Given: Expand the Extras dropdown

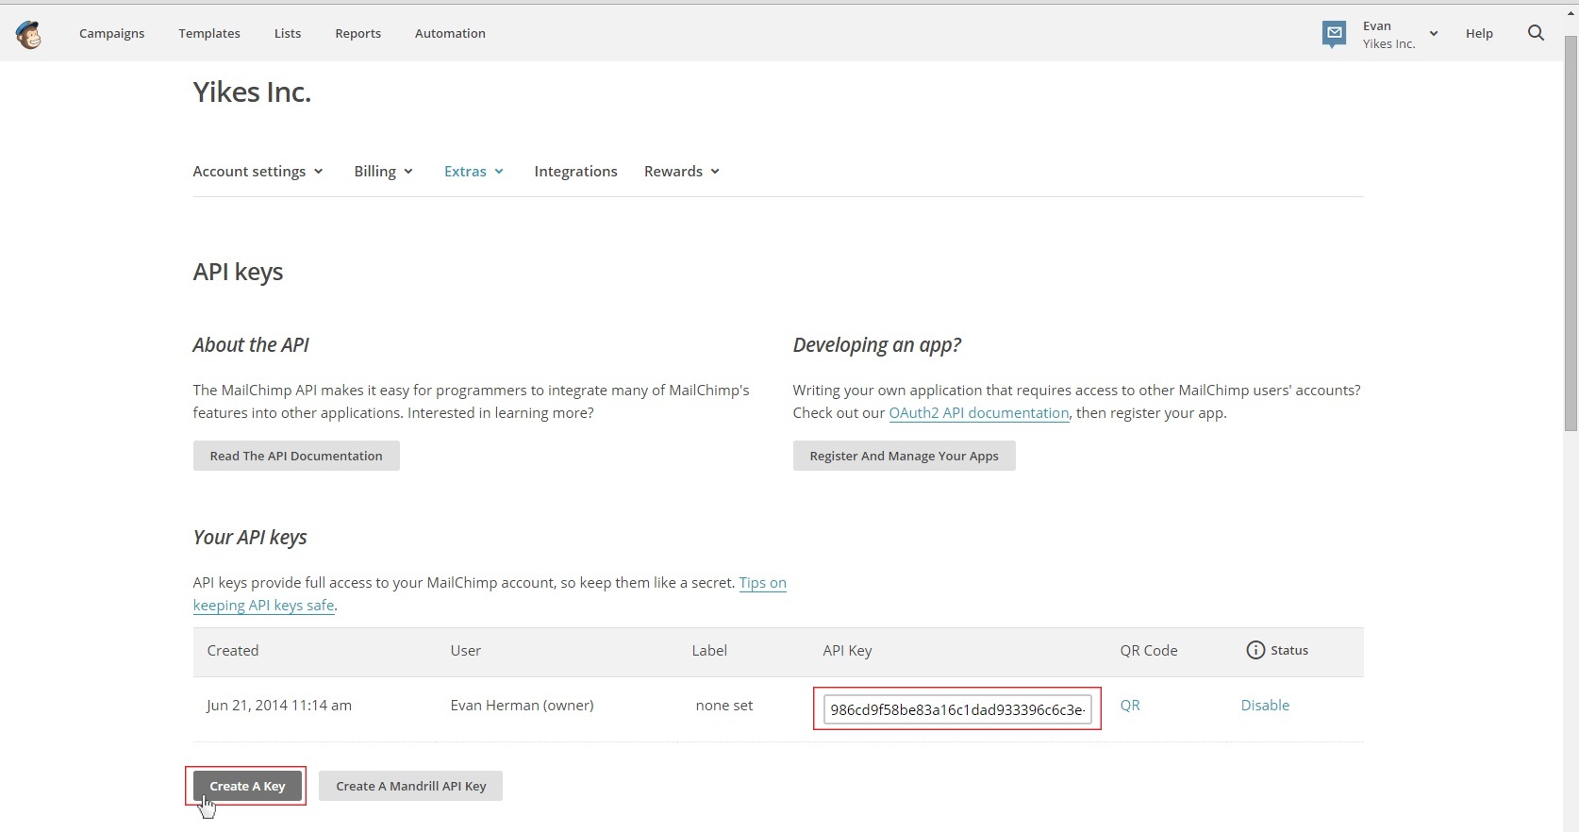Looking at the screenshot, I should tap(474, 171).
